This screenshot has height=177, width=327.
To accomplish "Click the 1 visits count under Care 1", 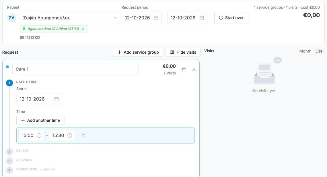I will (x=170, y=73).
